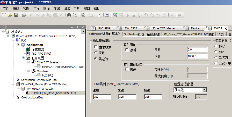Image resolution: width=232 pixels, height=117 pixels.
Task: Collapse the TW_0302 (TW.0302) node
Action: (18, 88)
